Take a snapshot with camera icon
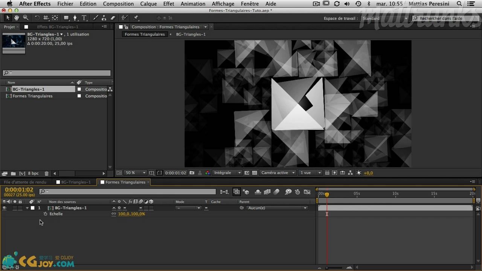The image size is (482, 271). (x=192, y=173)
